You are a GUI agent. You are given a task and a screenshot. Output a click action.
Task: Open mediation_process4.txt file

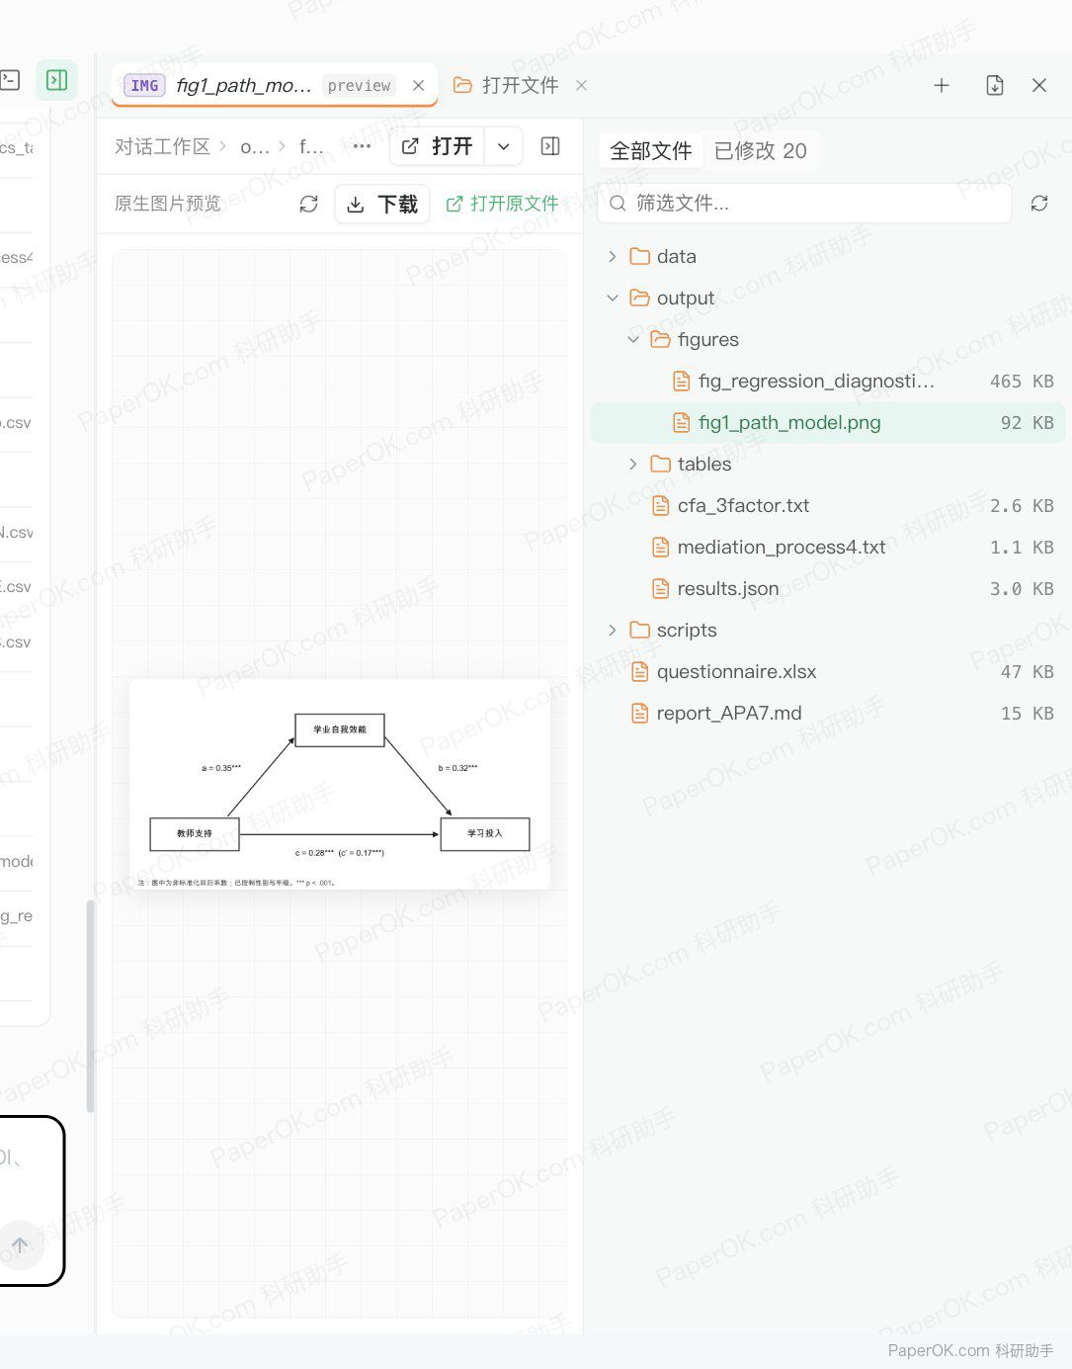(x=828, y=548)
